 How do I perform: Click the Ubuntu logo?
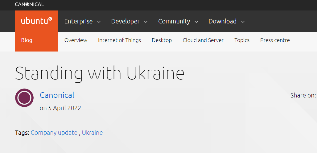[x=36, y=21]
